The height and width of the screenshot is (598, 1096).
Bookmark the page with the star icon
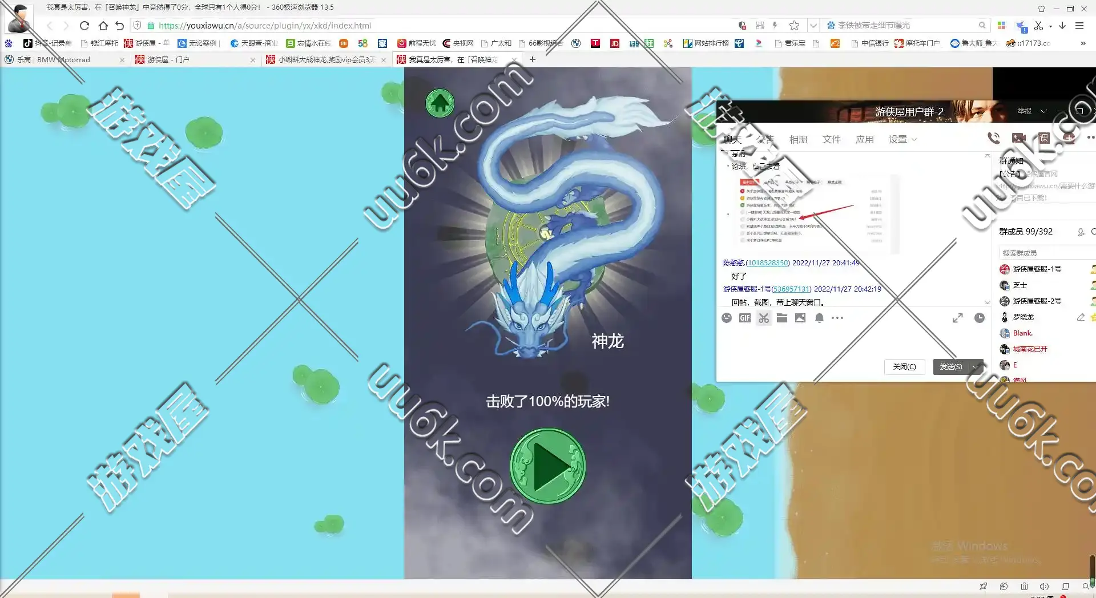[794, 25]
